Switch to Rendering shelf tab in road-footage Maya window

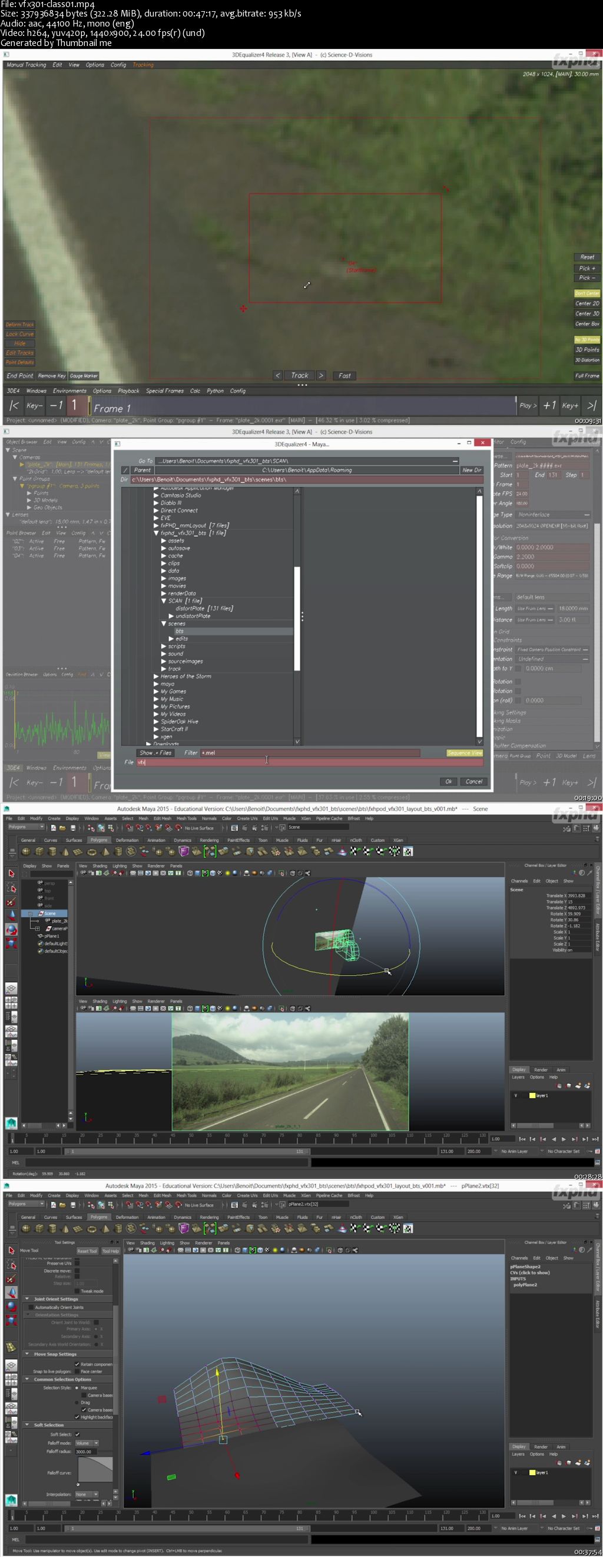coord(209,840)
